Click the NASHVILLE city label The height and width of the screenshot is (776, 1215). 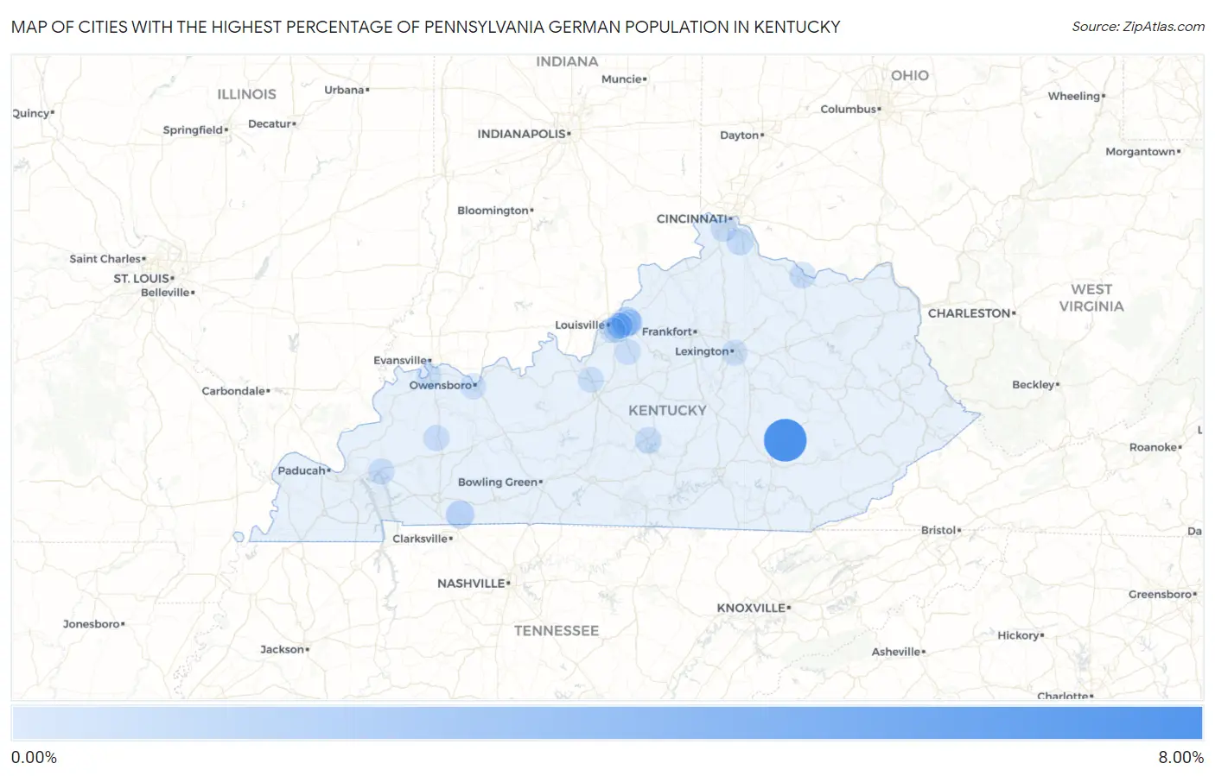(472, 584)
